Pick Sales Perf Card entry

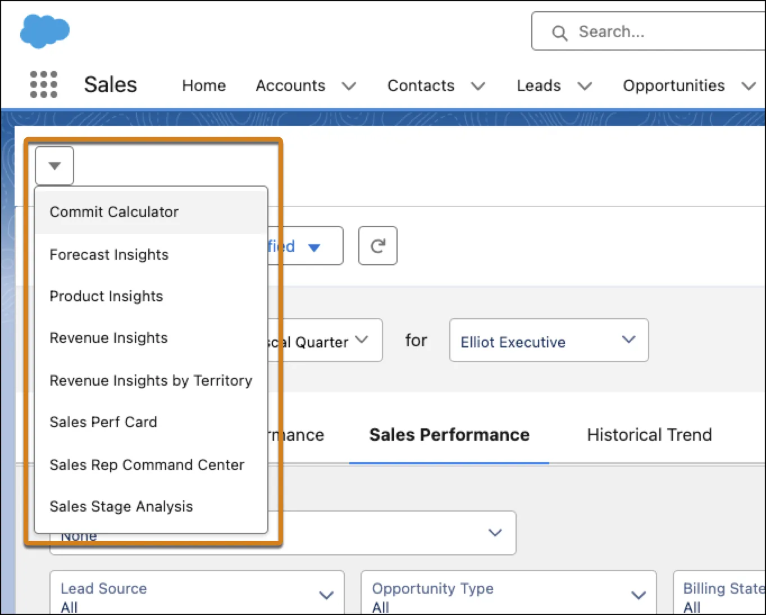pos(151,422)
